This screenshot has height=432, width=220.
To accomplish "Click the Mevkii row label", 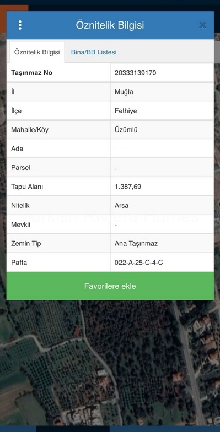I will click(x=21, y=225).
